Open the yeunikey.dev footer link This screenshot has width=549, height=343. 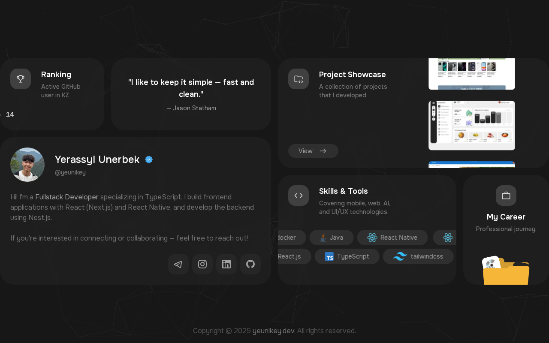(273, 331)
